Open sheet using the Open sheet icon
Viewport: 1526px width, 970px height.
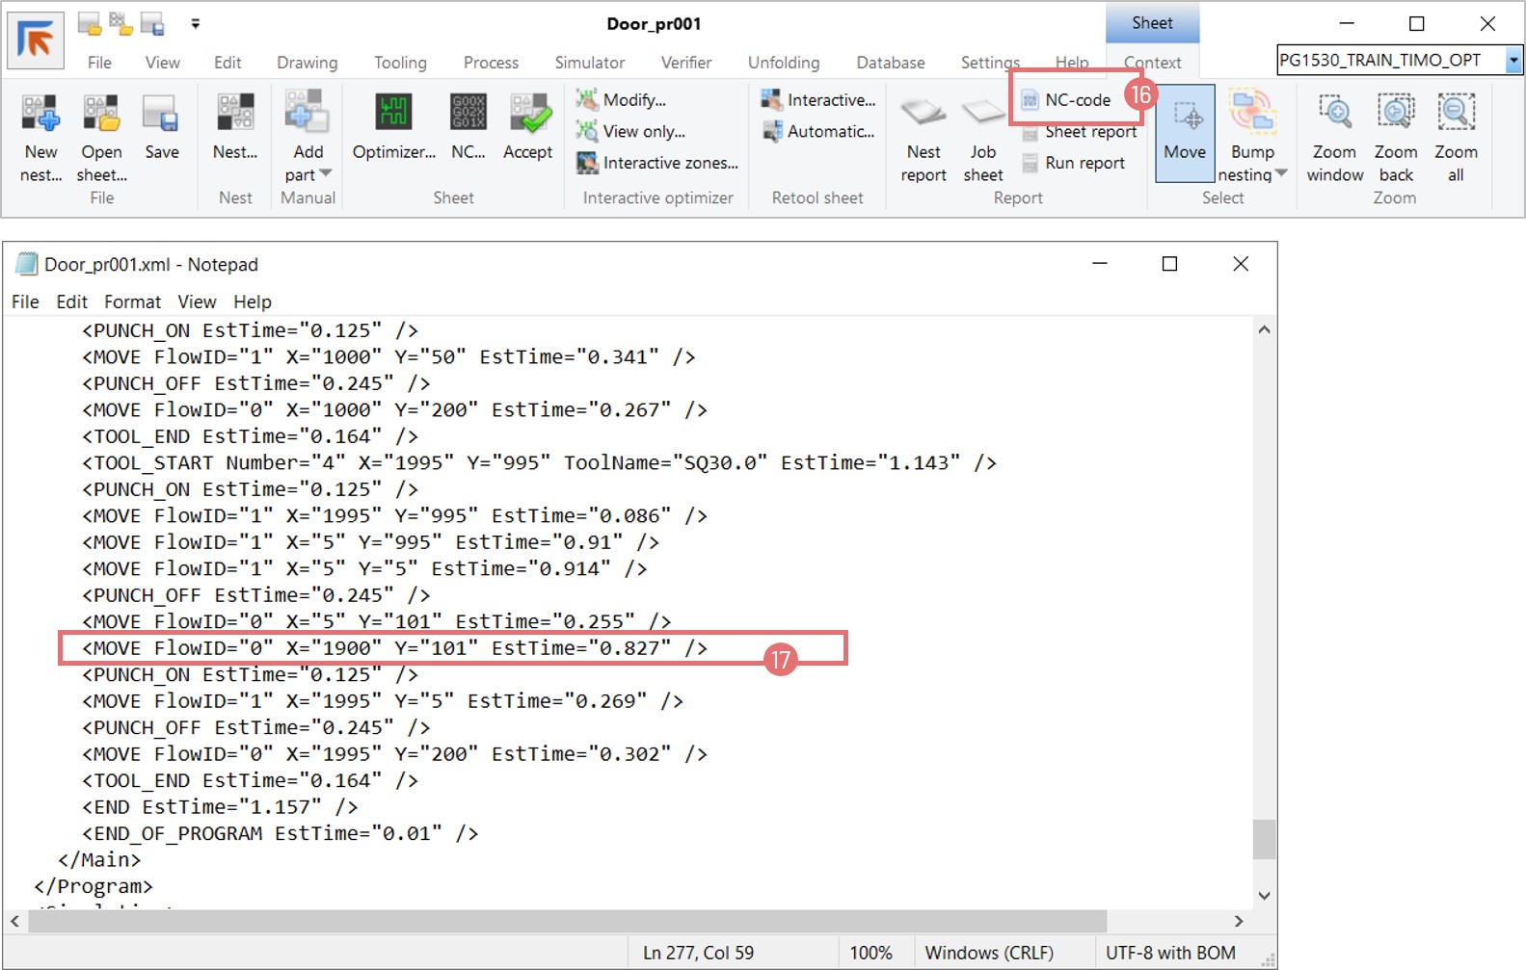101,115
